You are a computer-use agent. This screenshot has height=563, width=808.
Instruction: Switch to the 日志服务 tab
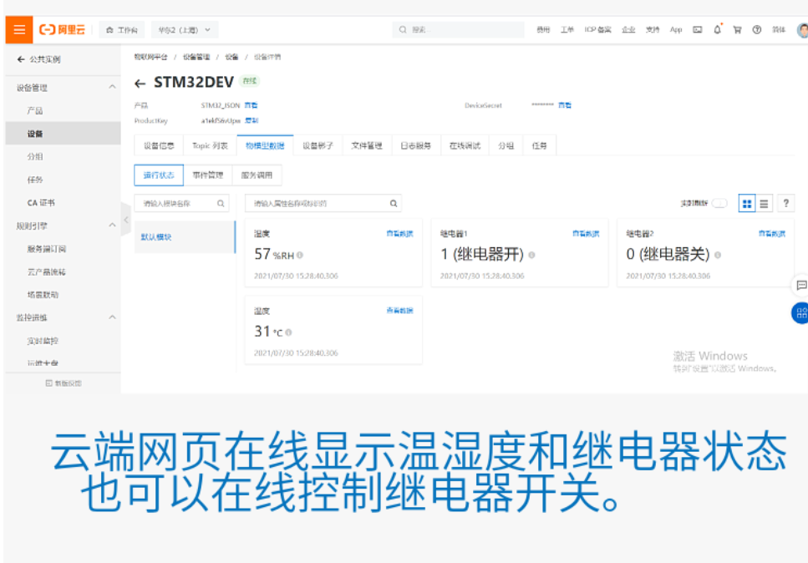[415, 146]
